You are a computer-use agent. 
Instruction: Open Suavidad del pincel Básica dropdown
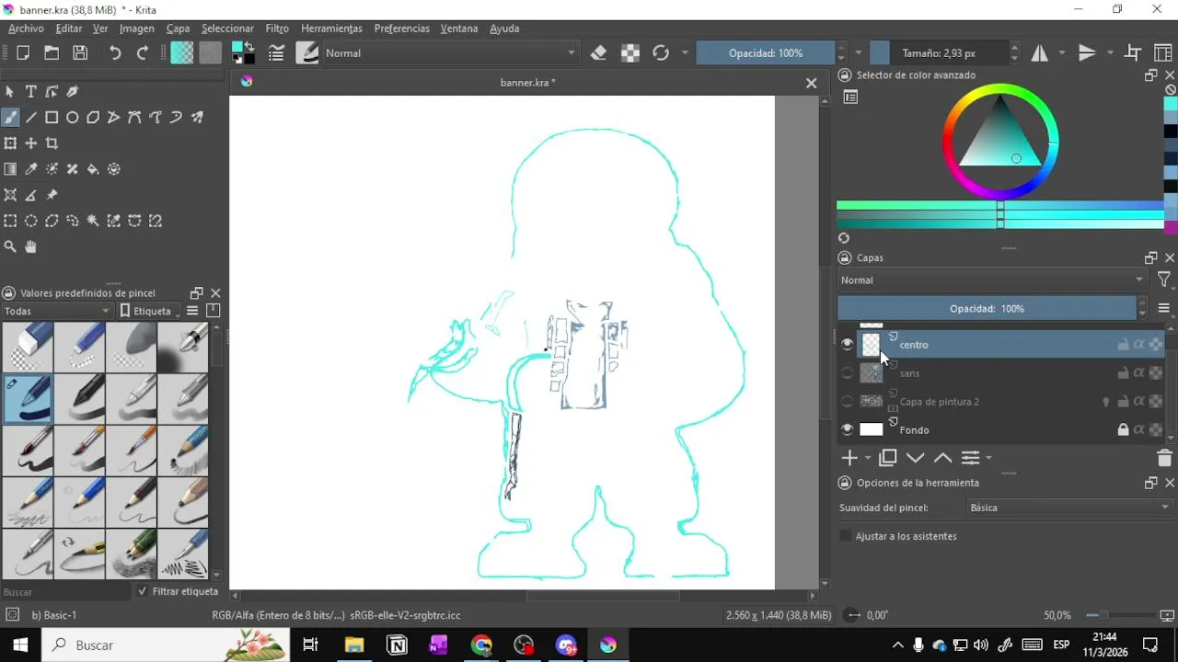[x=1070, y=507]
